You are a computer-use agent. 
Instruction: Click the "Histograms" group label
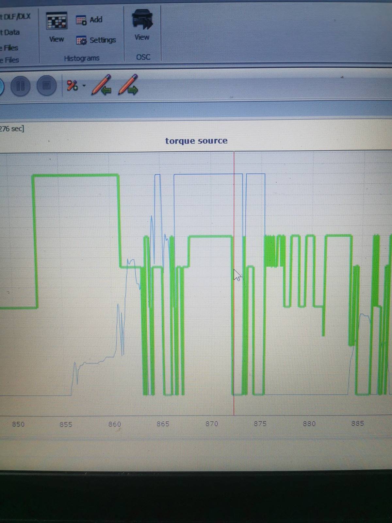82,59
